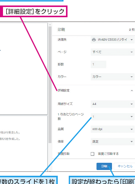Click the preview scrollbar thumb
The image size is (135, 184).
click(50, 85)
